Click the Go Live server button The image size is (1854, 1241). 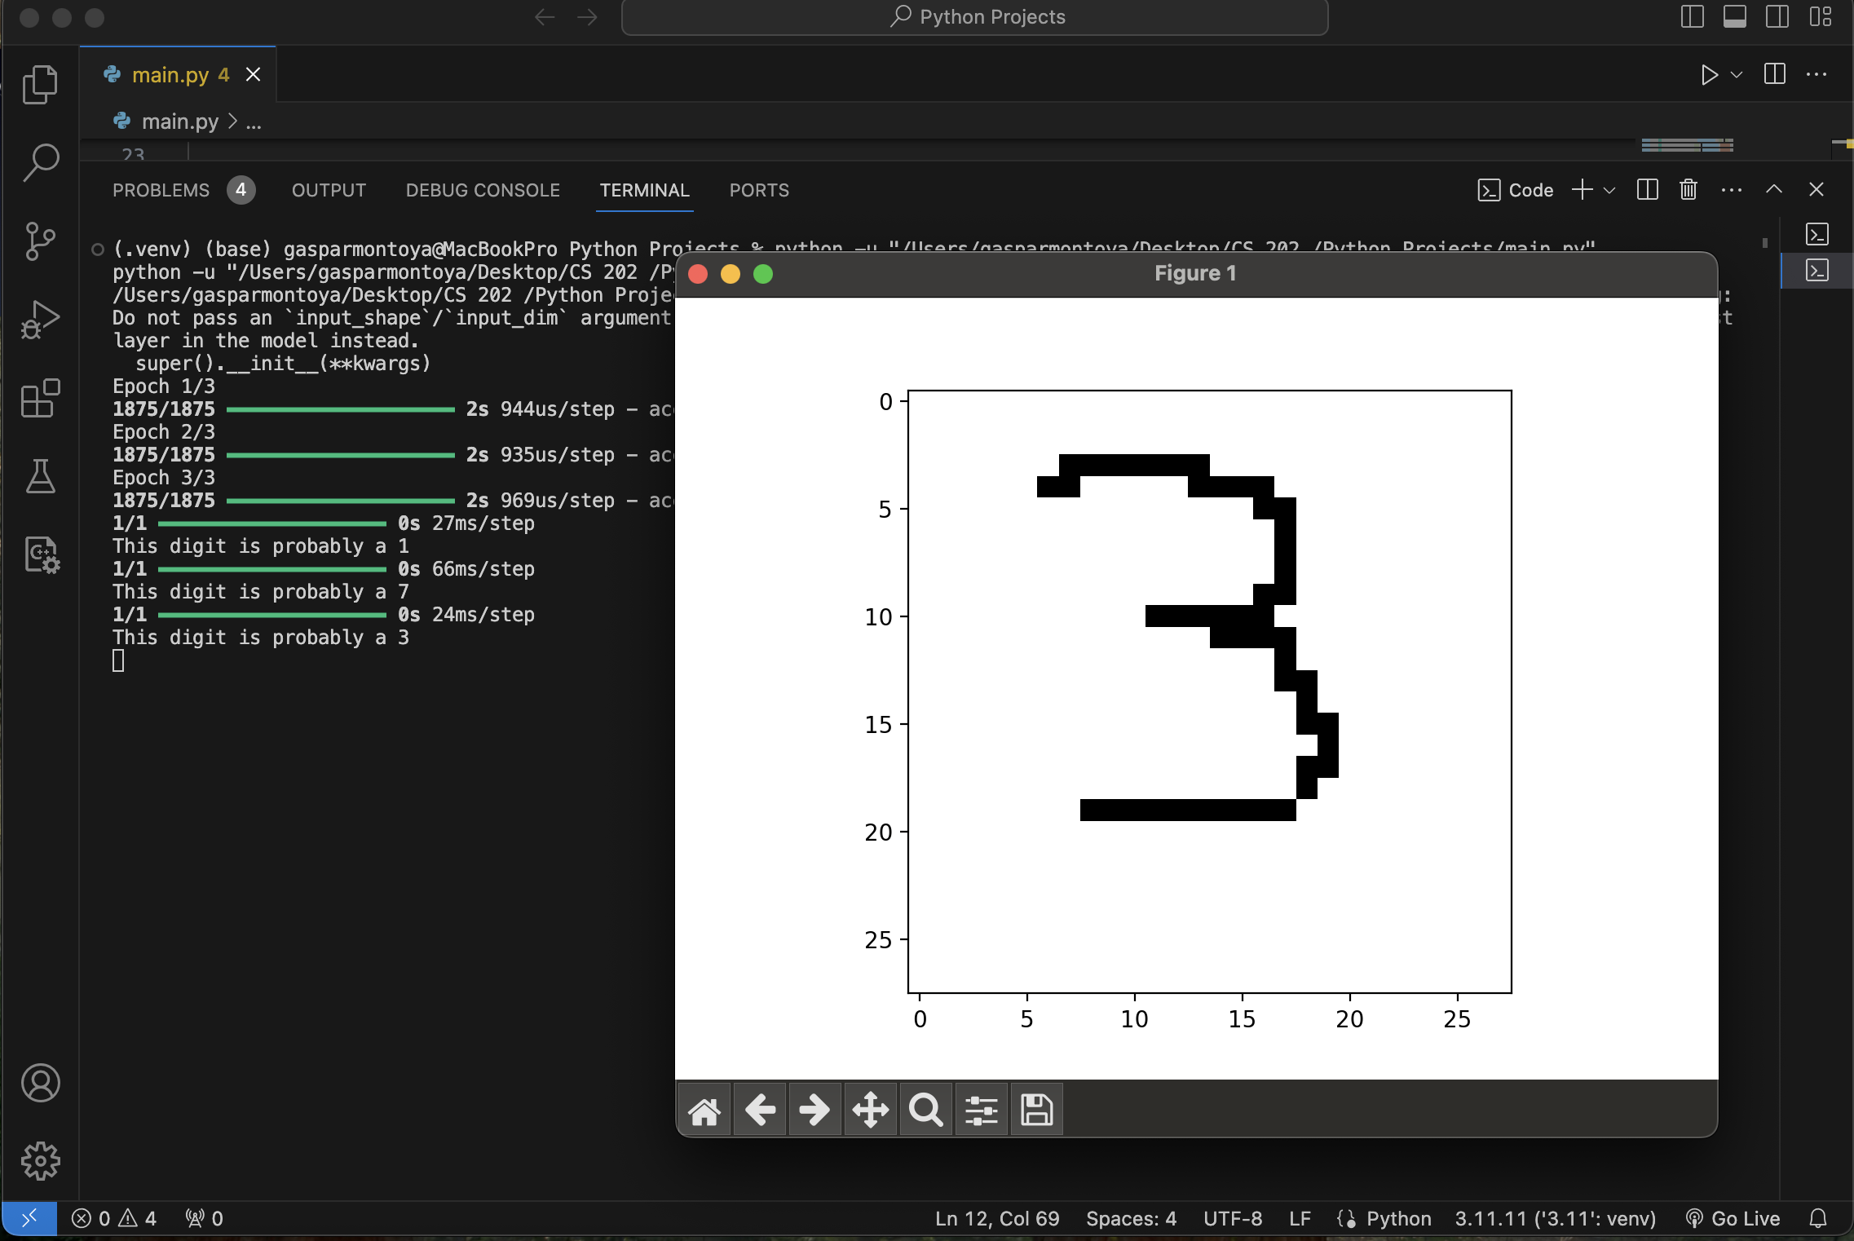coord(1733,1218)
